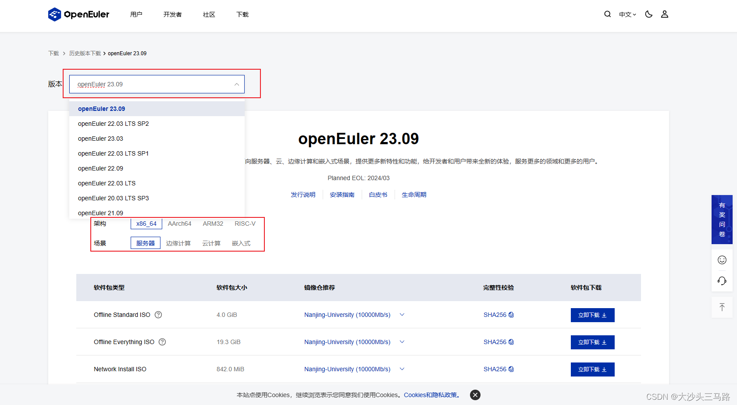Select openEuler 22.03 LTS SP1 option

tap(157, 153)
